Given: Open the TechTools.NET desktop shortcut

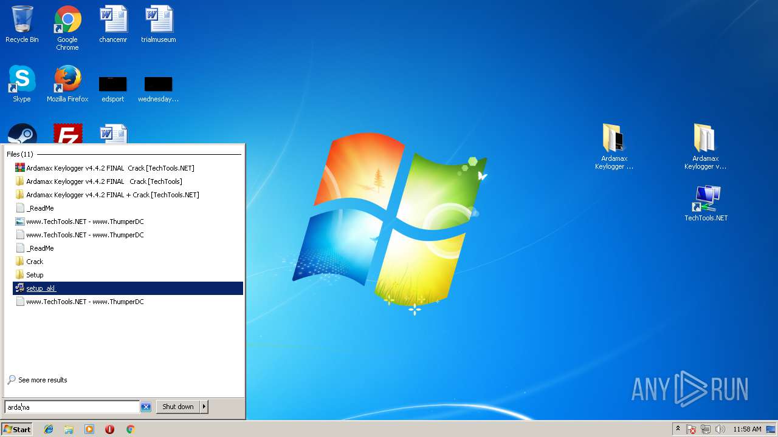Looking at the screenshot, I should coord(706,204).
